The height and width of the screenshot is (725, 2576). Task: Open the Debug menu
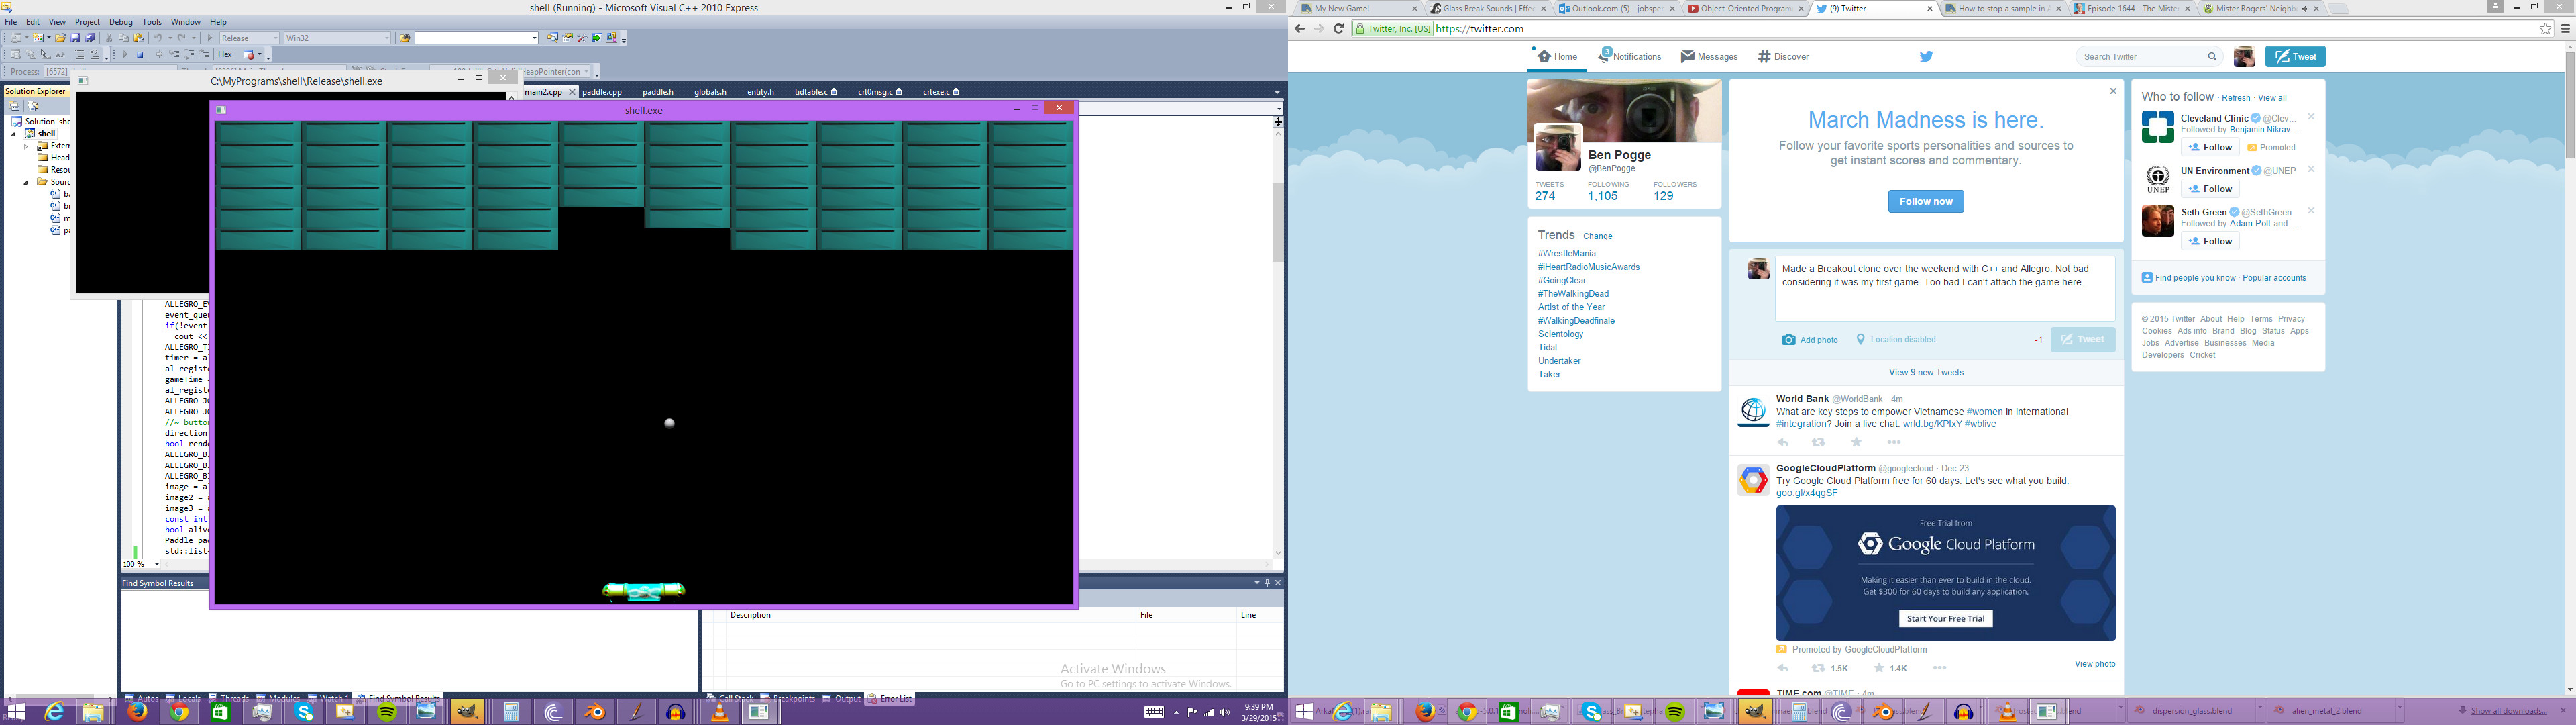(x=120, y=22)
